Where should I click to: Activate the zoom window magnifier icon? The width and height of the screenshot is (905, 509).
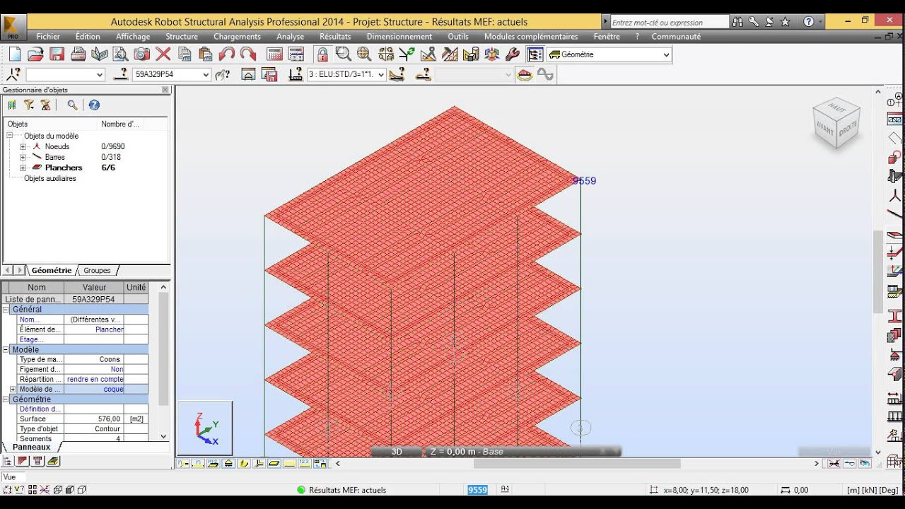(x=344, y=54)
